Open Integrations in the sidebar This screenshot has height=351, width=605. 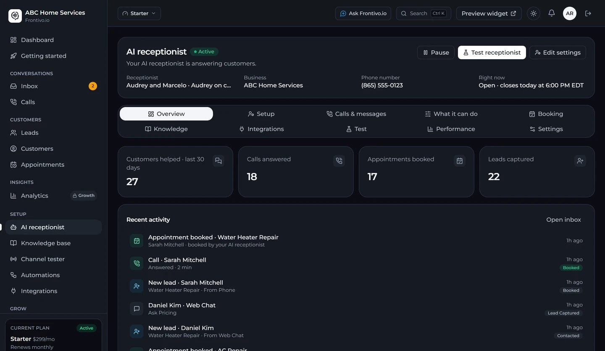[54, 291]
